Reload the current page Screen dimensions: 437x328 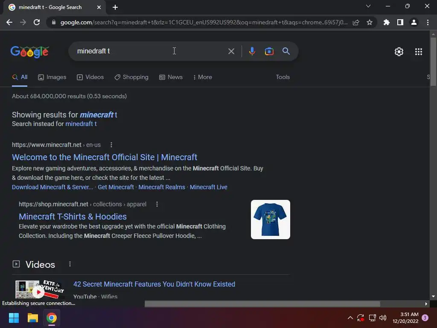[37, 22]
